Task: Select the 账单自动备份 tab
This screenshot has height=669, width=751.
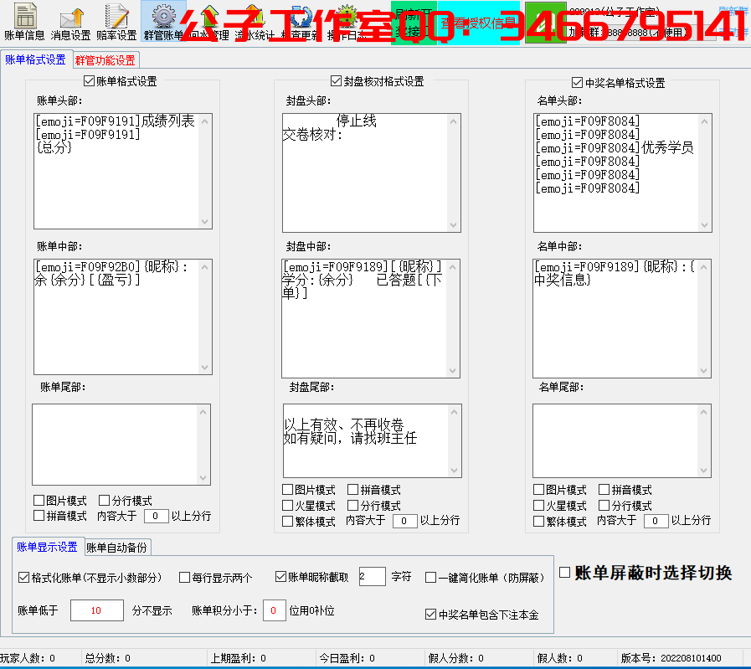Action: point(117,548)
